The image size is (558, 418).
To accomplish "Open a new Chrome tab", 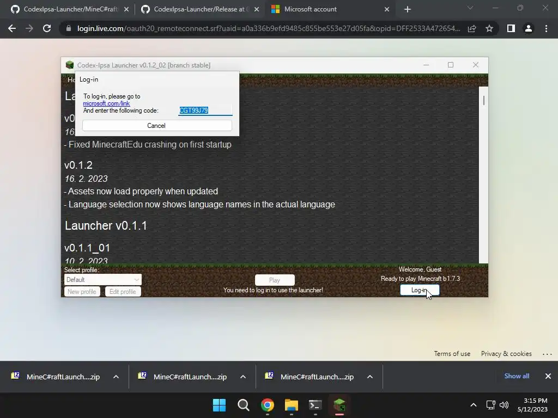I will (x=408, y=9).
